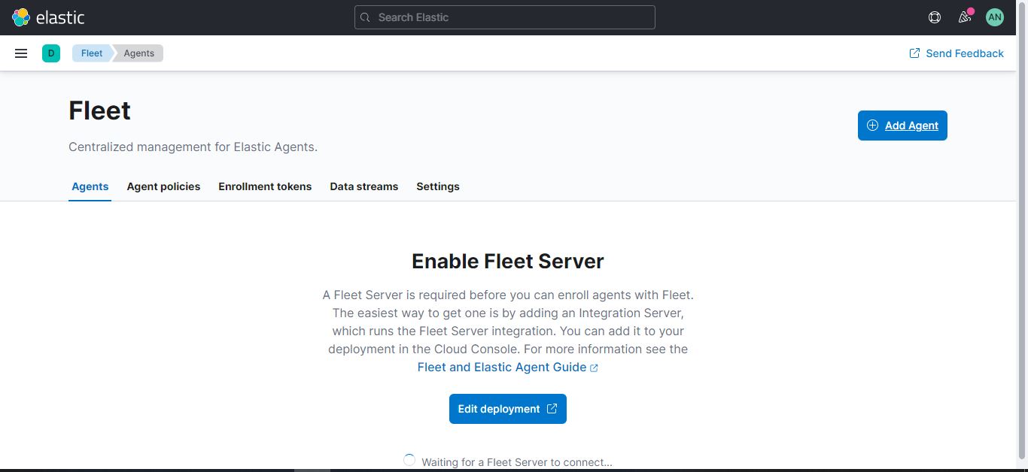Open the help menu lifebuoy icon
1028x472 pixels.
coord(935,17)
